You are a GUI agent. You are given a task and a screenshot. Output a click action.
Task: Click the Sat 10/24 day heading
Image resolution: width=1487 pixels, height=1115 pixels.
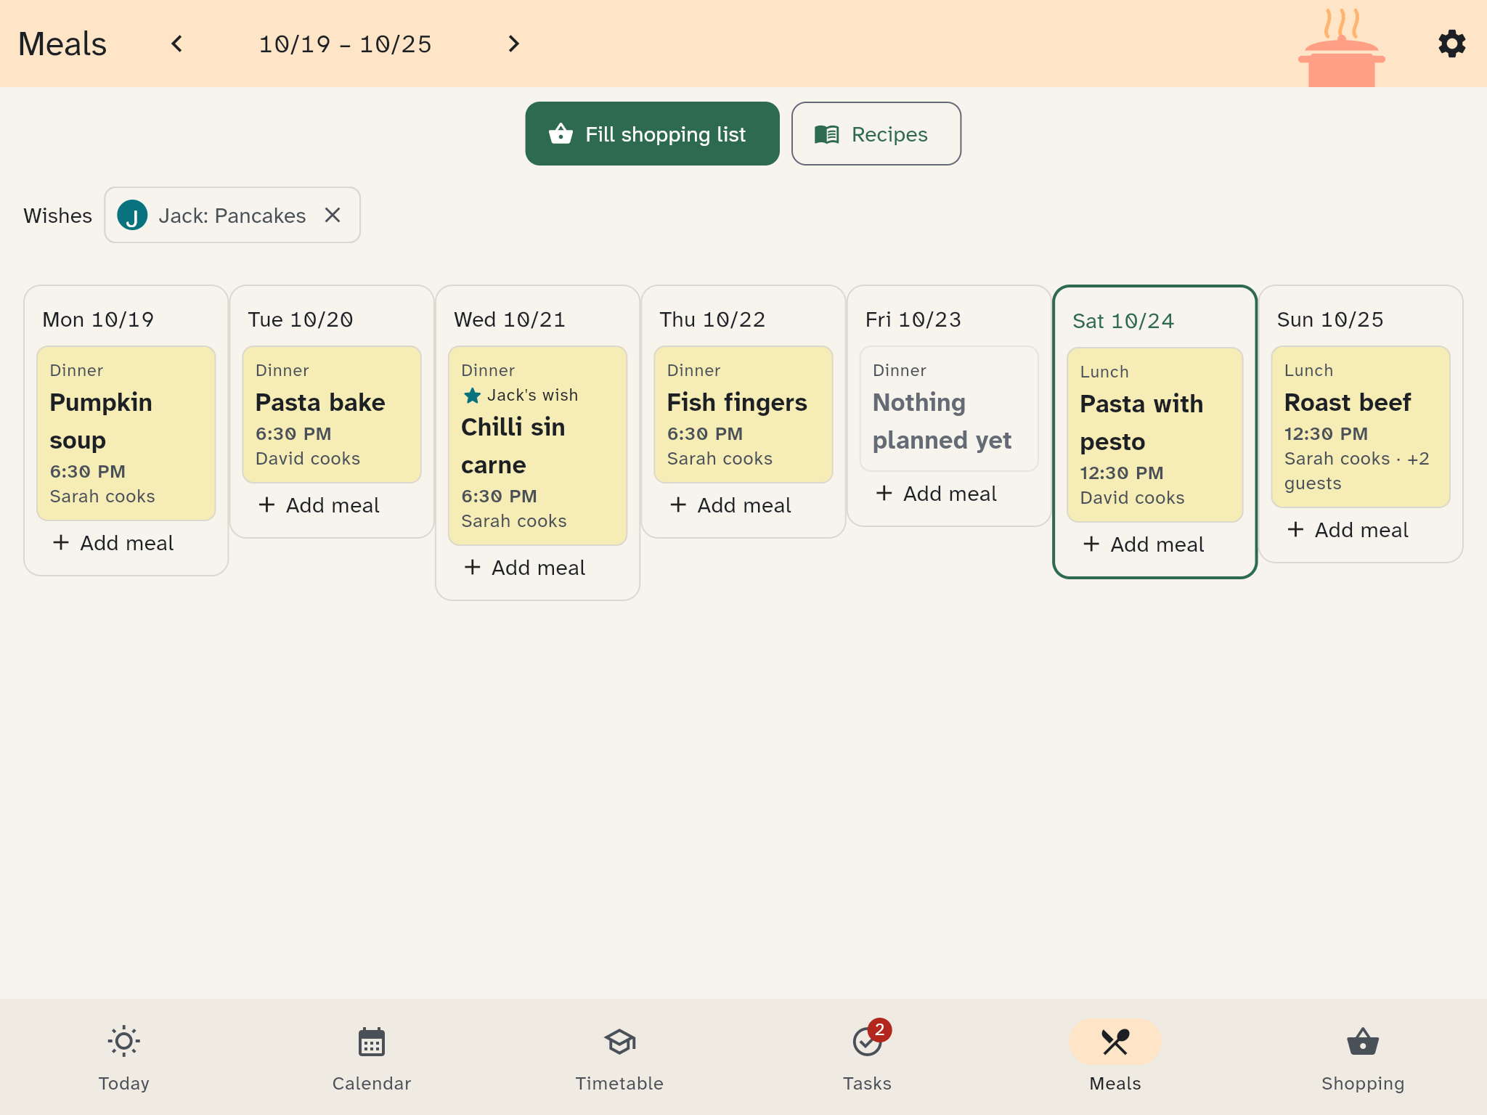1123,321
